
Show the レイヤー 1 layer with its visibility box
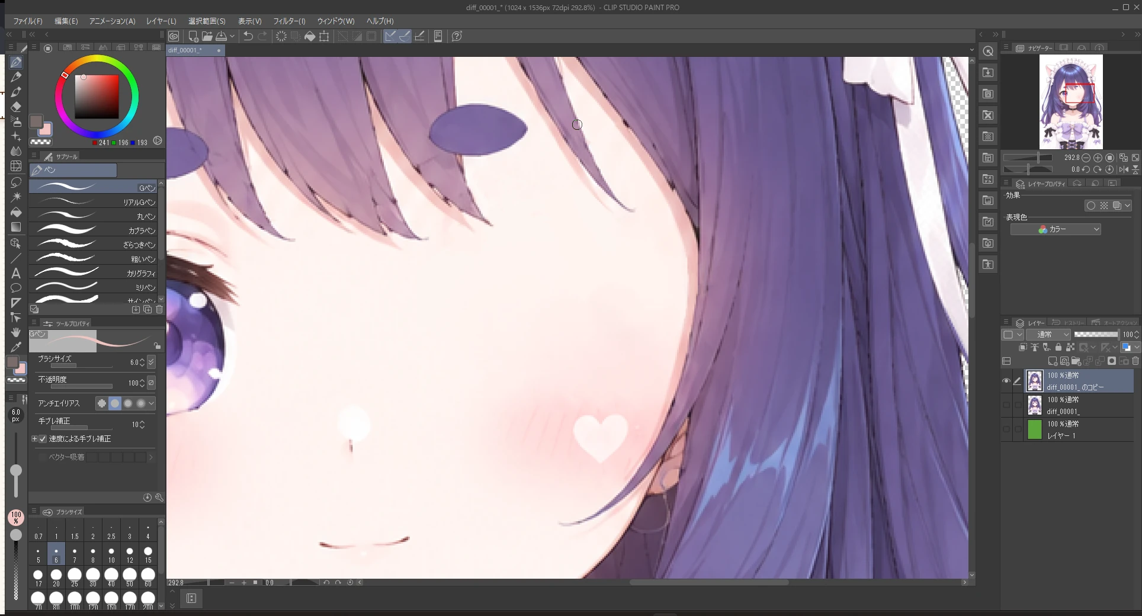tap(1006, 429)
